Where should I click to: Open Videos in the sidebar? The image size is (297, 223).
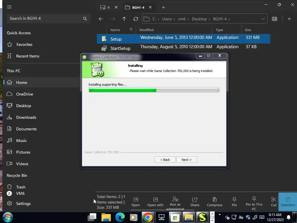click(x=22, y=164)
